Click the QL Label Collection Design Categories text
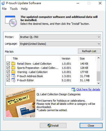 58,94
